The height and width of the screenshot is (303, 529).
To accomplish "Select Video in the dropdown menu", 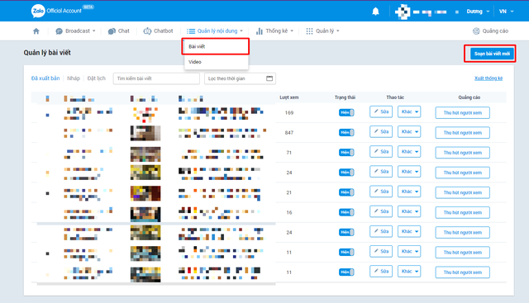I will [x=216, y=62].
